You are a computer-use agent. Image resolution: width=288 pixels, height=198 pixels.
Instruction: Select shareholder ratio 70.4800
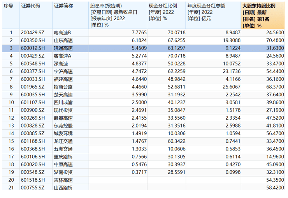click(275, 41)
